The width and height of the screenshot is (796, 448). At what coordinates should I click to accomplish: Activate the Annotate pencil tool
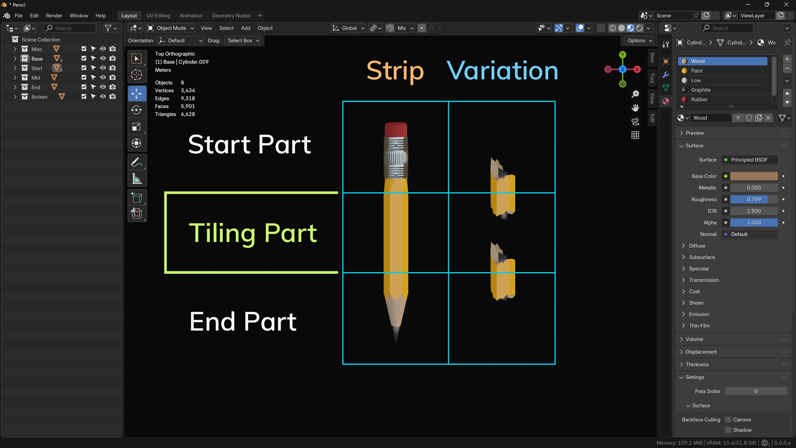(x=137, y=162)
